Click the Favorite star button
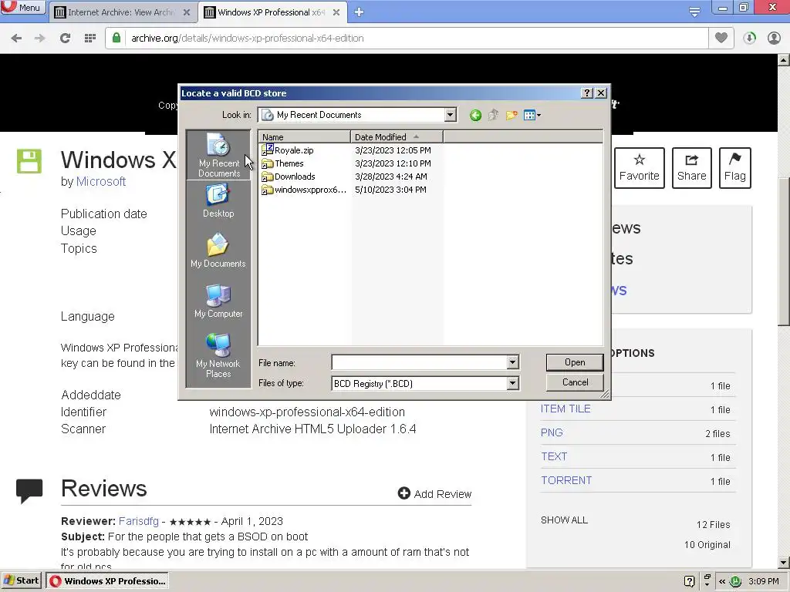 click(640, 167)
